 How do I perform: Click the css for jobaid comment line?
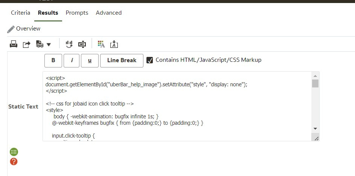(90, 104)
